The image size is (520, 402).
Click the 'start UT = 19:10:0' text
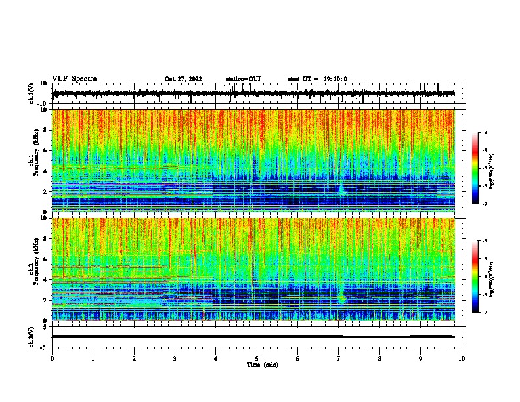click(317, 79)
